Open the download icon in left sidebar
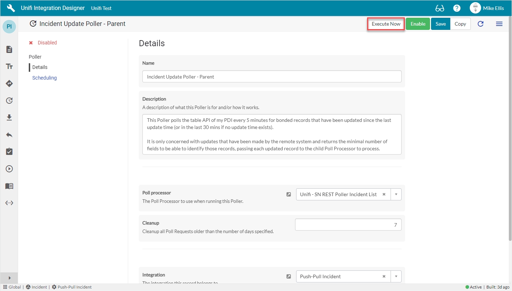Screen dimensions: 512x291 (x=9, y=118)
